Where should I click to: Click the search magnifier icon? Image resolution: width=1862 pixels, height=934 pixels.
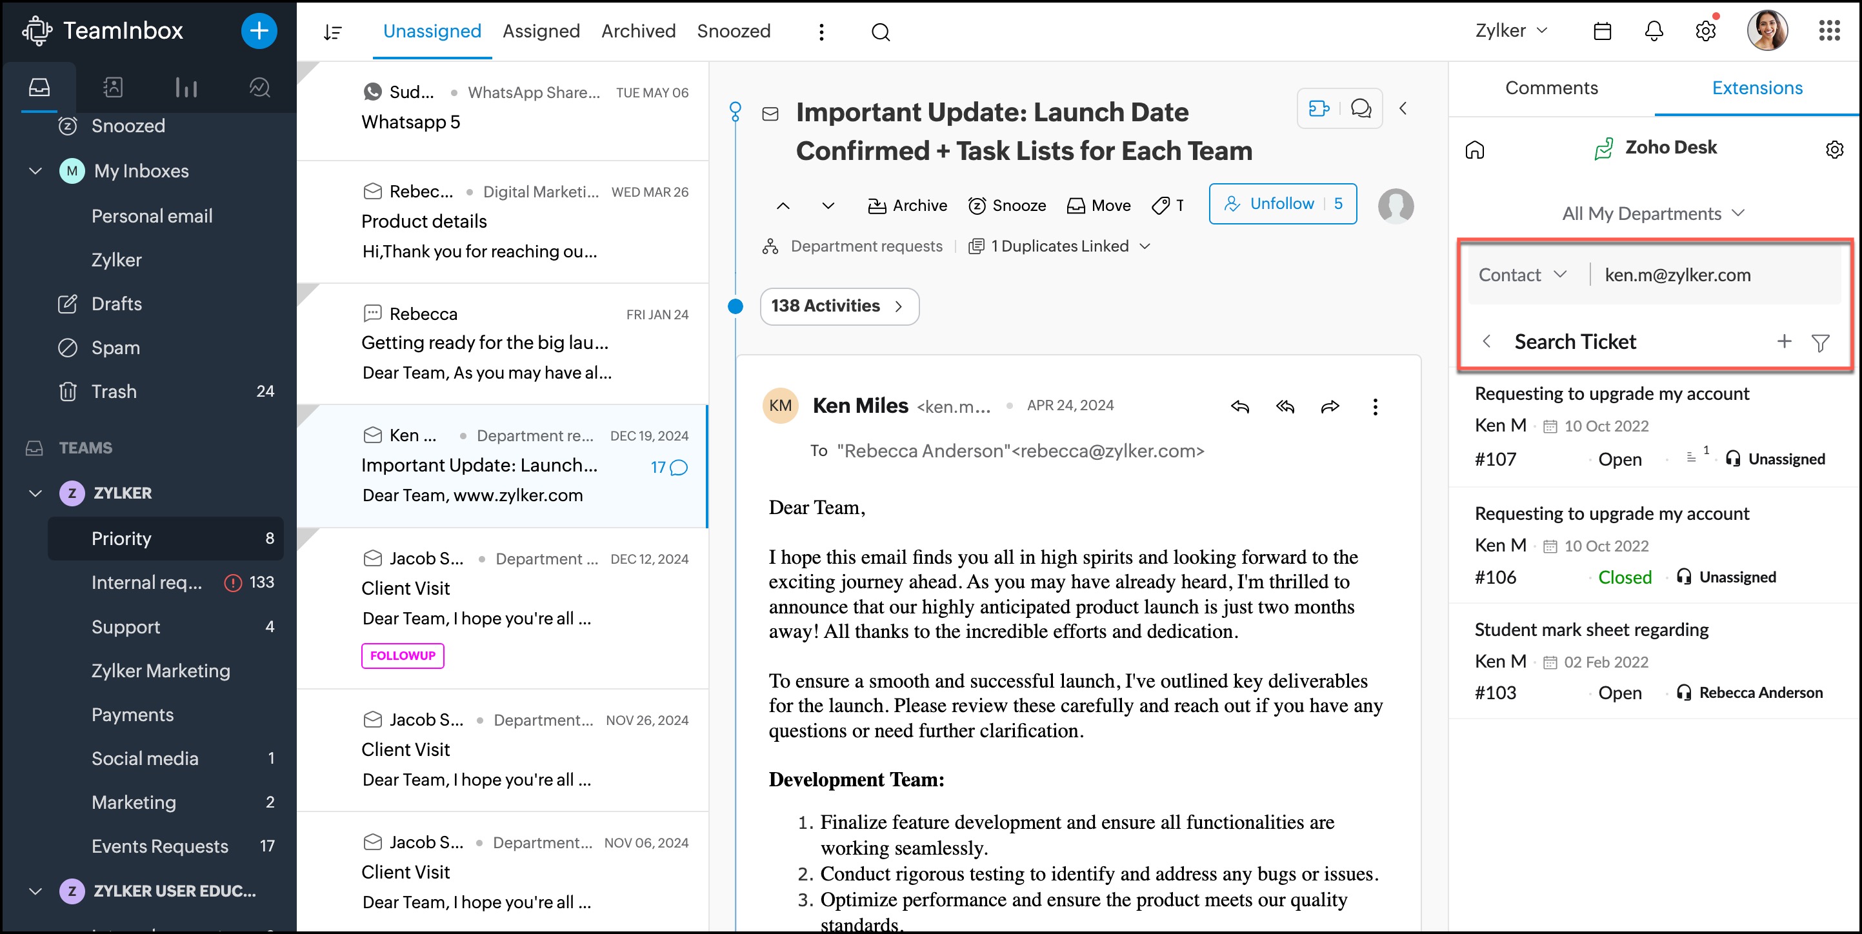879,32
